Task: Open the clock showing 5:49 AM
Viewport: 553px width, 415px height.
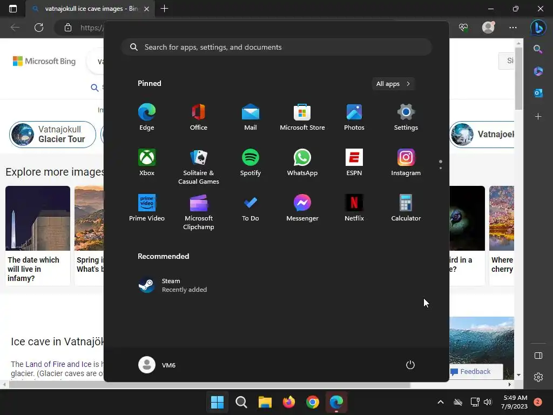Action: (x=515, y=402)
